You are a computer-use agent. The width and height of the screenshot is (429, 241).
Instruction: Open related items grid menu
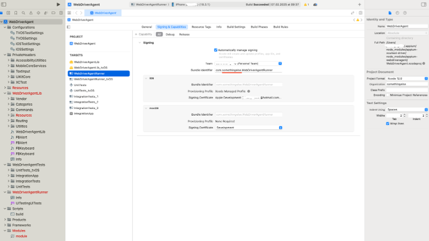(69, 13)
